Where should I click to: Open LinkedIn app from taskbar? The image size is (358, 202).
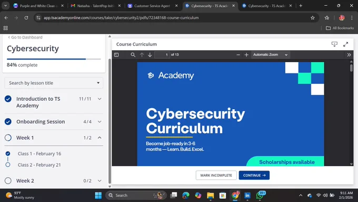247,195
